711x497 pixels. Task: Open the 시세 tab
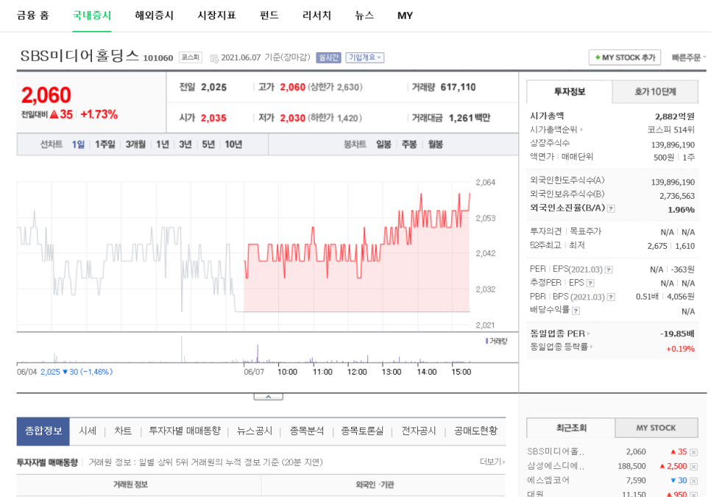click(x=88, y=431)
